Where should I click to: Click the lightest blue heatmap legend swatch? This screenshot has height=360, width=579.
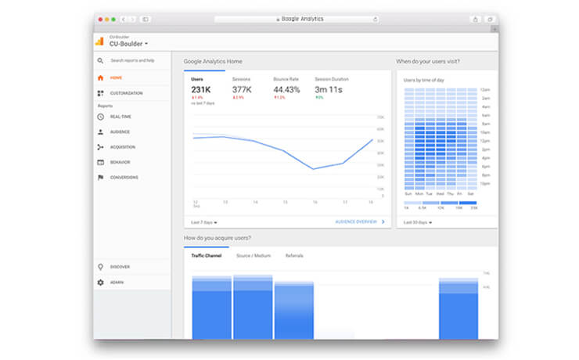click(412, 203)
